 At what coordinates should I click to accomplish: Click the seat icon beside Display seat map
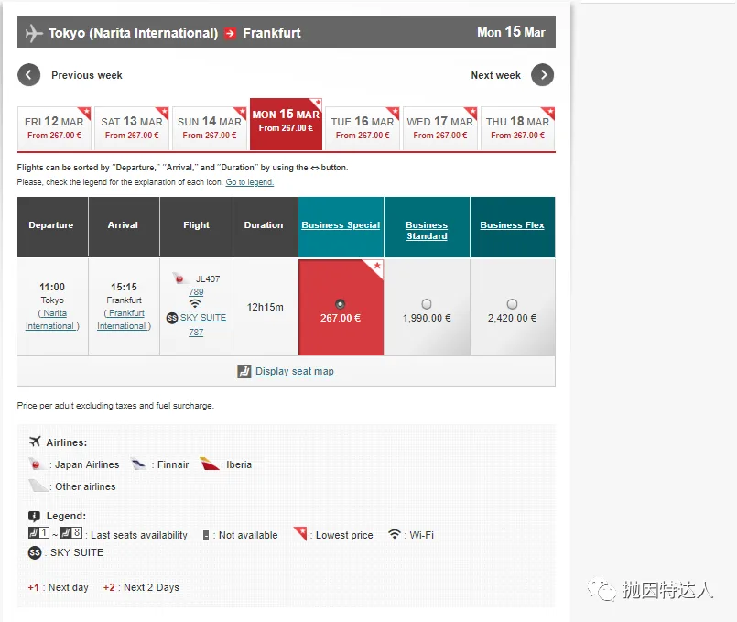(244, 371)
